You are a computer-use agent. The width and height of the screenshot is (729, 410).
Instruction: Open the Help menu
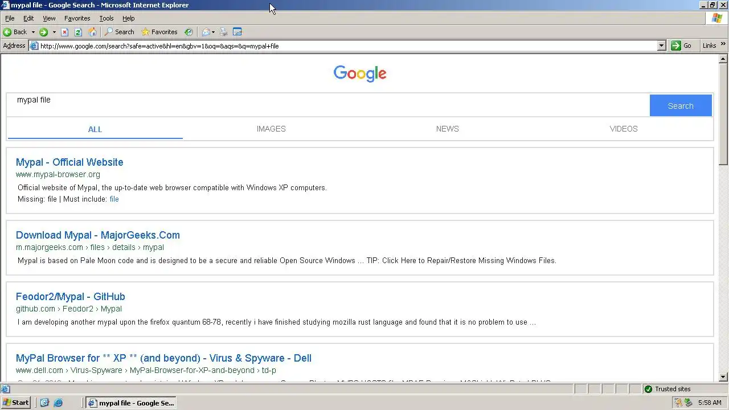tap(128, 18)
